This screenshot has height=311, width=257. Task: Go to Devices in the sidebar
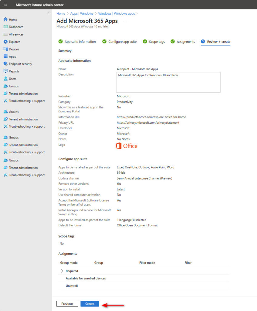(5, 49)
